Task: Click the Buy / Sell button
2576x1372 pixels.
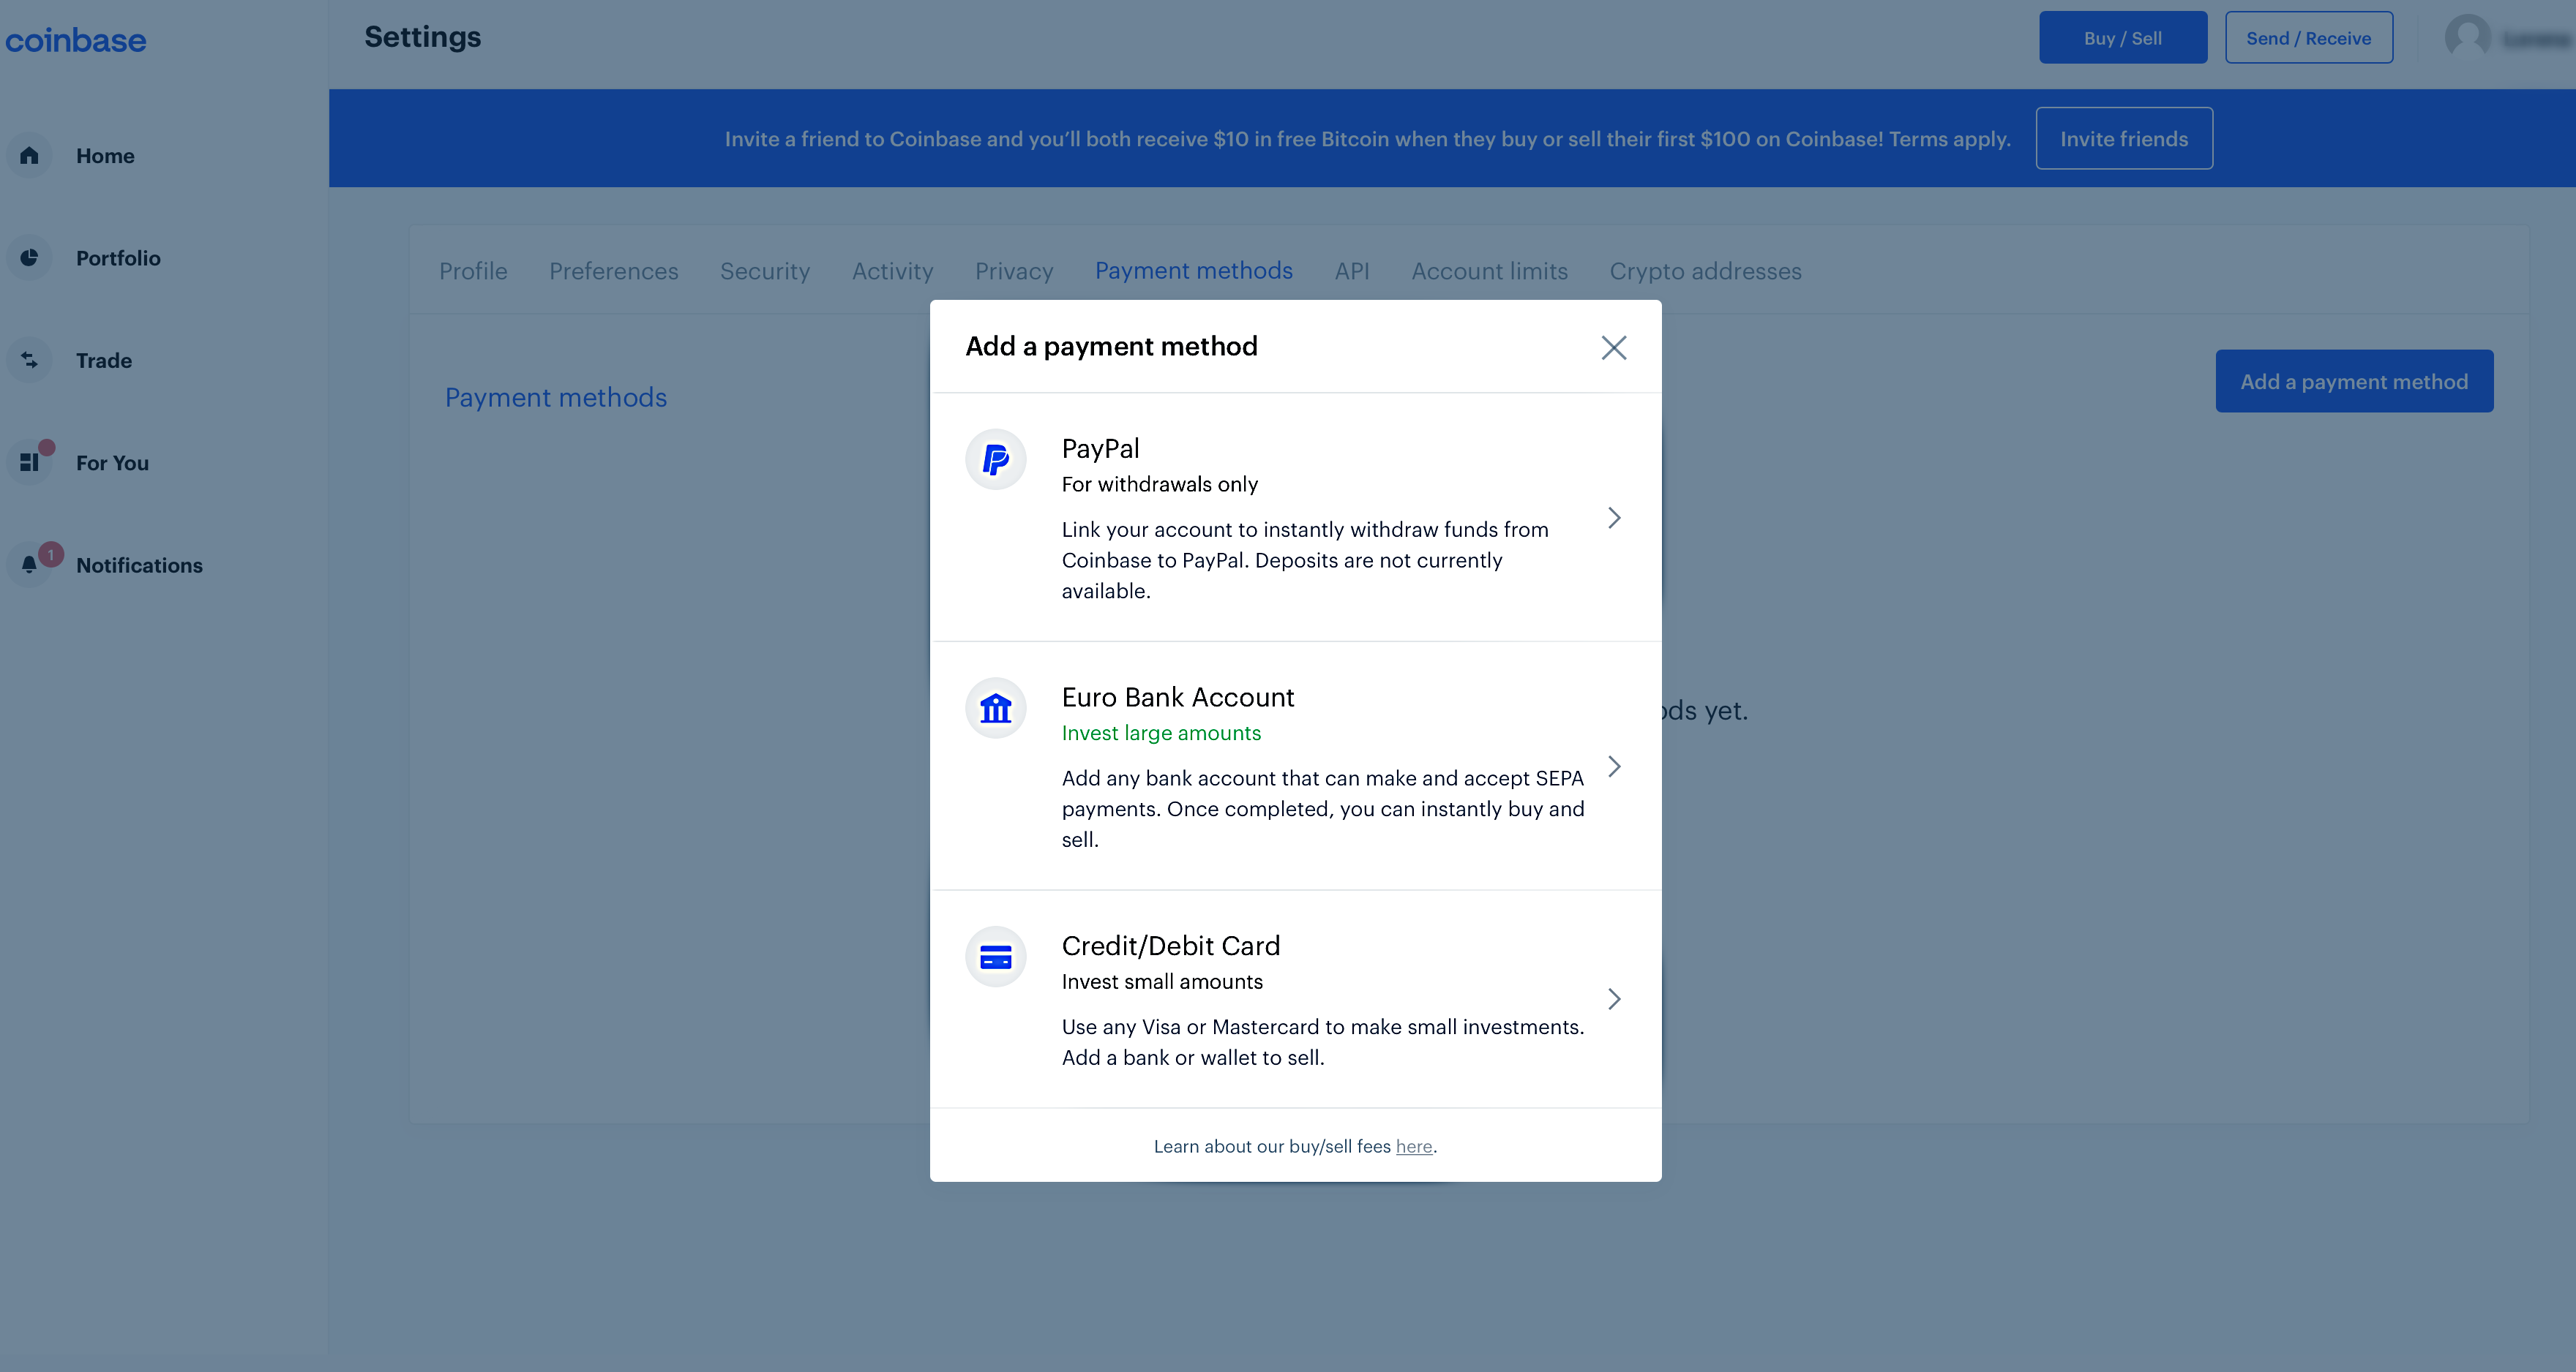Action: [2122, 38]
